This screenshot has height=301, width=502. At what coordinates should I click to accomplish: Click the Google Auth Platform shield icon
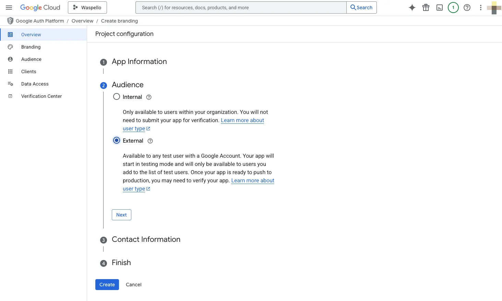point(10,21)
